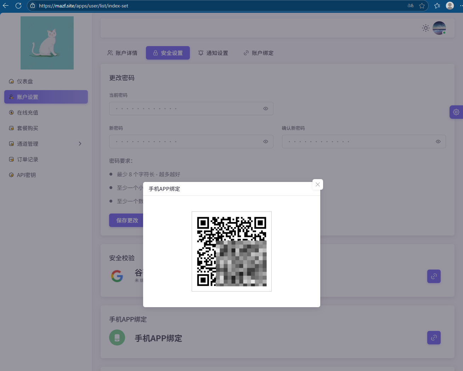Open the translate page icon
Screen dimensions: 463x371
click(x=411, y=6)
